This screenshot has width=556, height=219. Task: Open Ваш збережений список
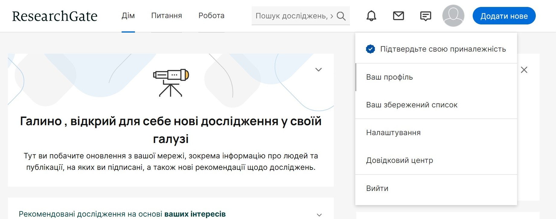412,105
